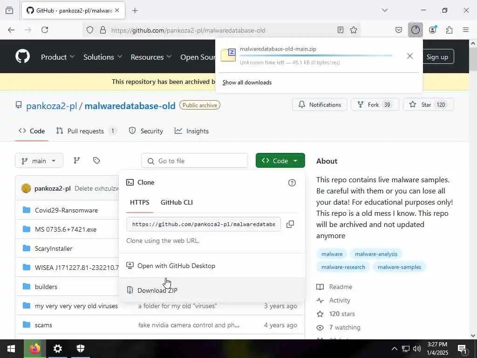Screen dimensions: 477x358
Task: Click the padlock site info icon
Action: click(x=103, y=30)
